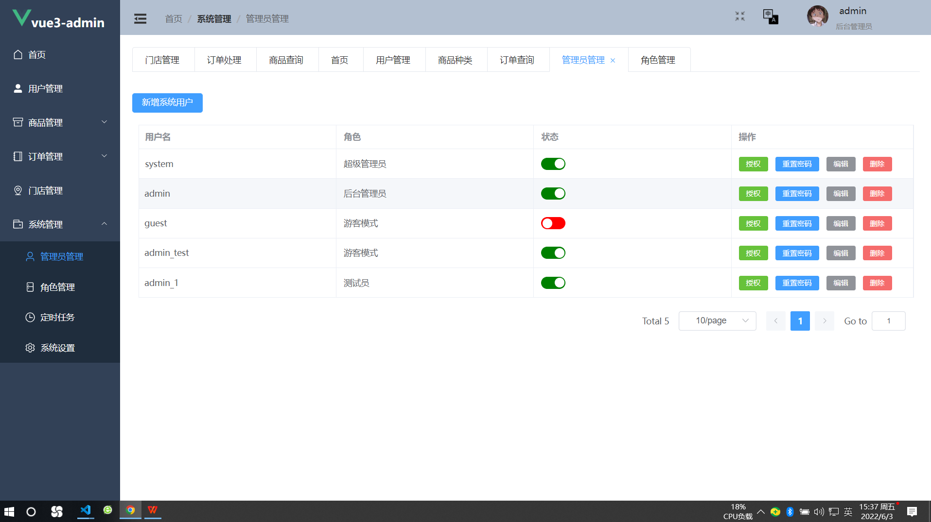Click 授权 for the guest user

click(x=753, y=223)
